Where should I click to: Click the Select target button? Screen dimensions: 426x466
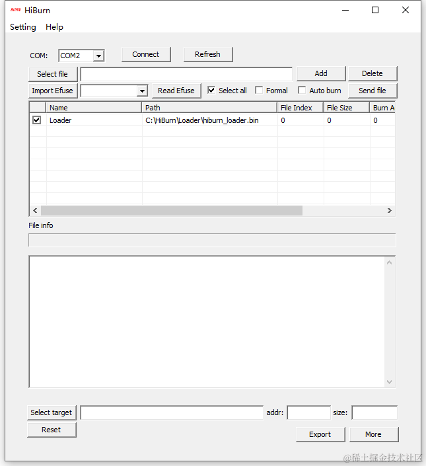52,413
